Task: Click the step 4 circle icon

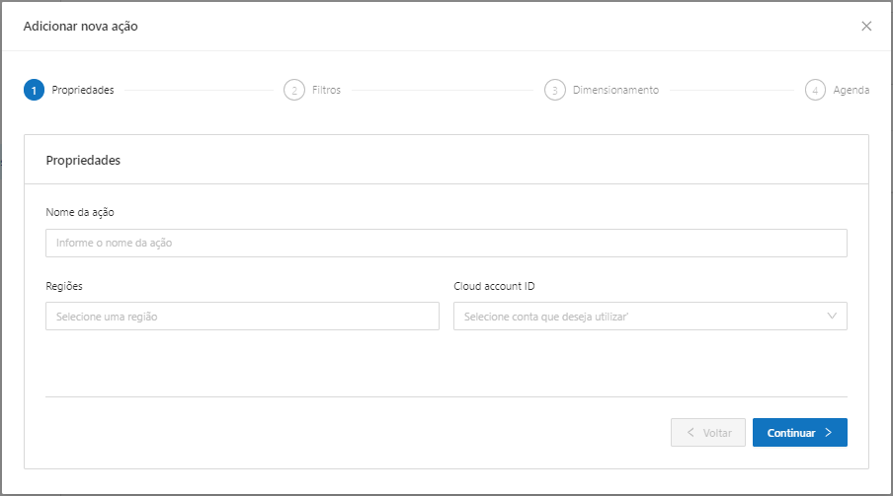Action: (x=815, y=90)
